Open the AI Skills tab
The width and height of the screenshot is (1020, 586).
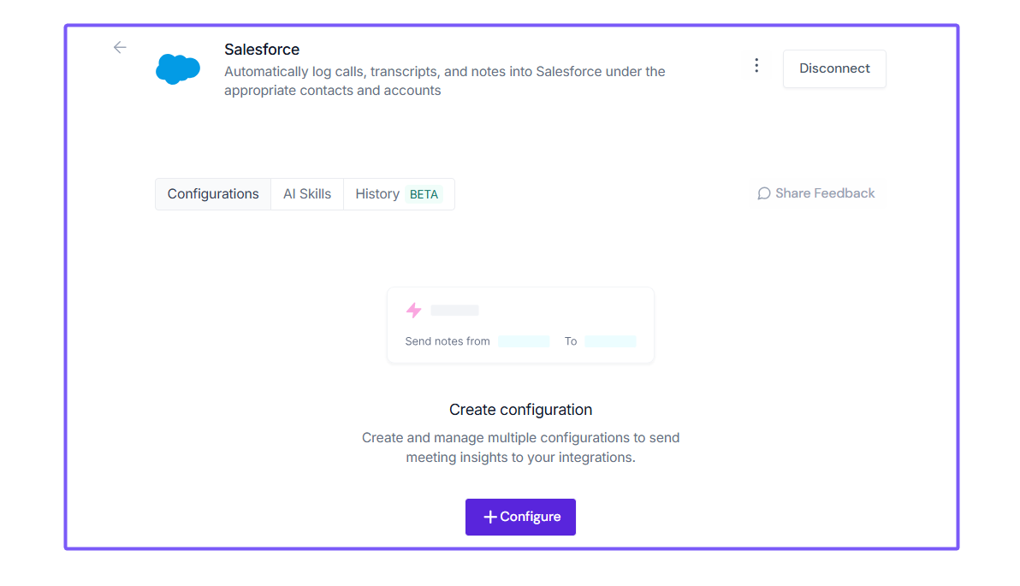pyautogui.click(x=307, y=194)
